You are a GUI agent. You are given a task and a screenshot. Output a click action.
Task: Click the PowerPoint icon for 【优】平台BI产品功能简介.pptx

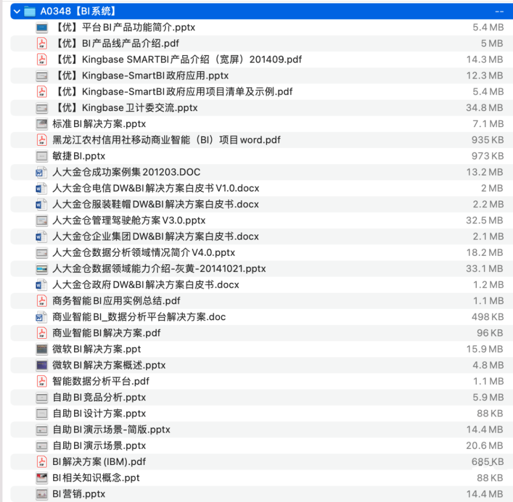point(42,28)
